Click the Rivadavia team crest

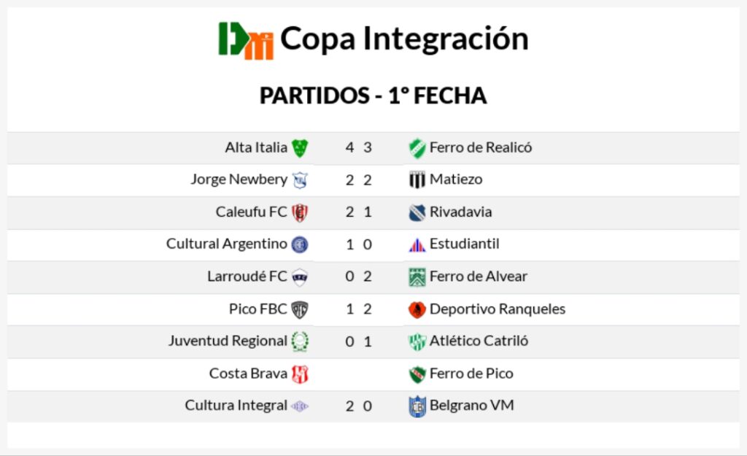click(x=417, y=212)
